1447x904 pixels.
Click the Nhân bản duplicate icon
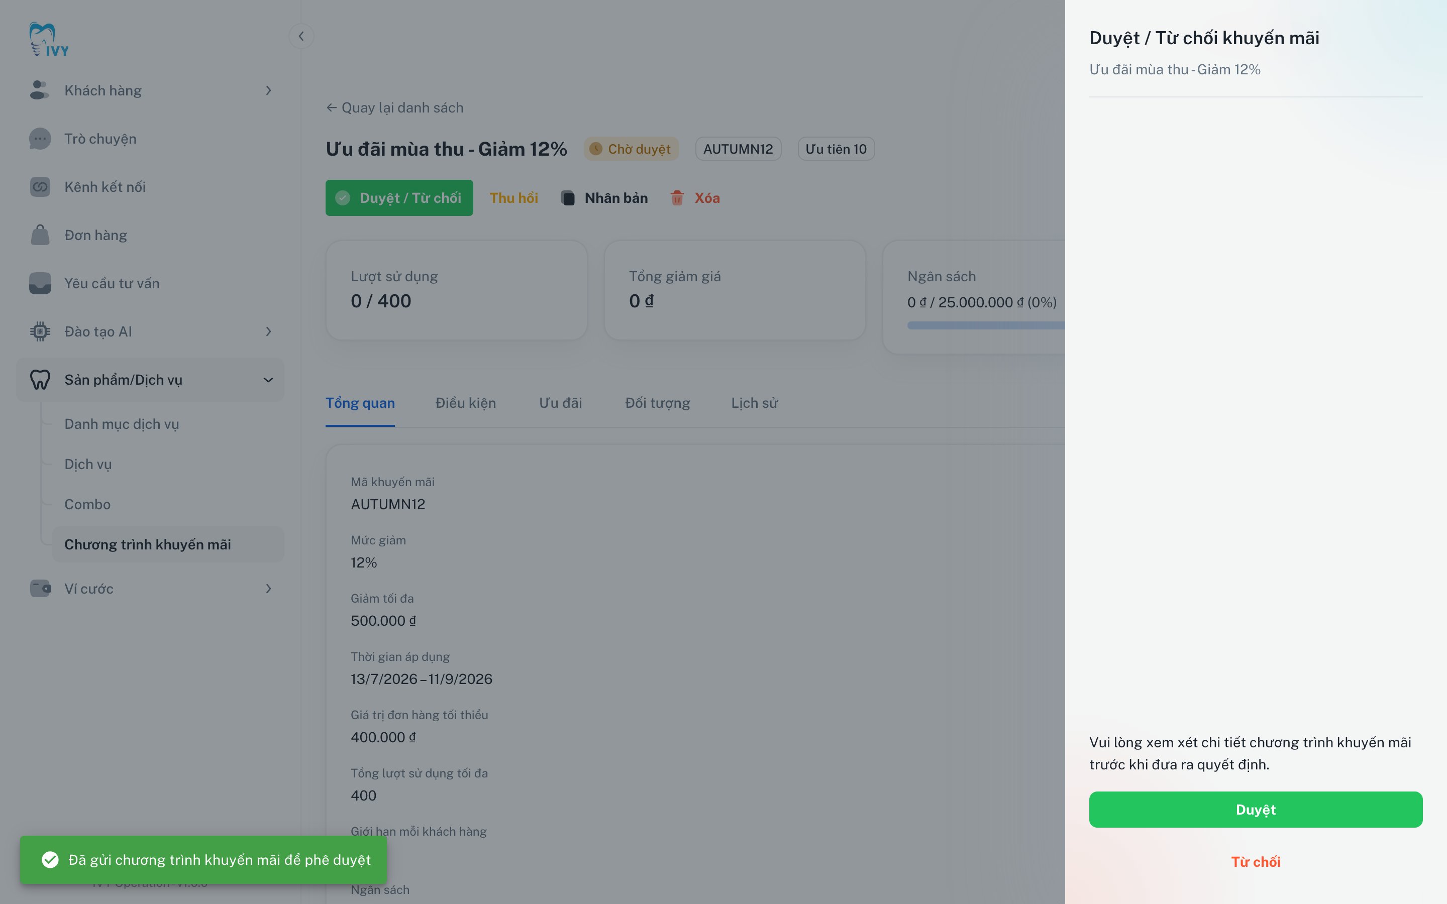point(567,198)
